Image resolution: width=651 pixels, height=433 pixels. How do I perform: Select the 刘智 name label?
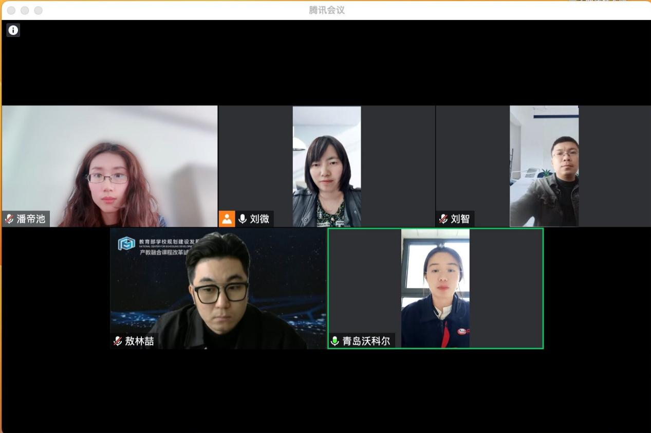(x=460, y=219)
